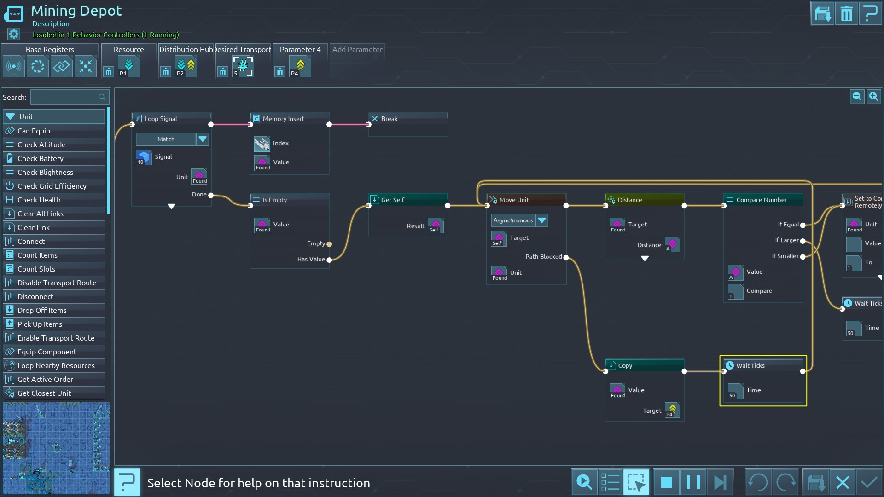Open the behavior settings gear icon
This screenshot has width=884, height=497.
pyautogui.click(x=14, y=34)
